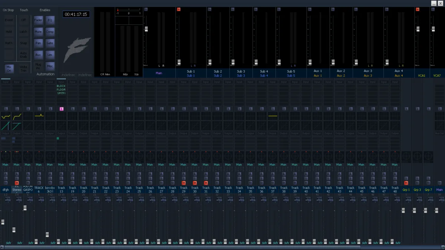Image resolution: width=445 pixels, height=250 pixels.
Task: Open the yellow EQ line on Track 37
Action: [x=273, y=116]
